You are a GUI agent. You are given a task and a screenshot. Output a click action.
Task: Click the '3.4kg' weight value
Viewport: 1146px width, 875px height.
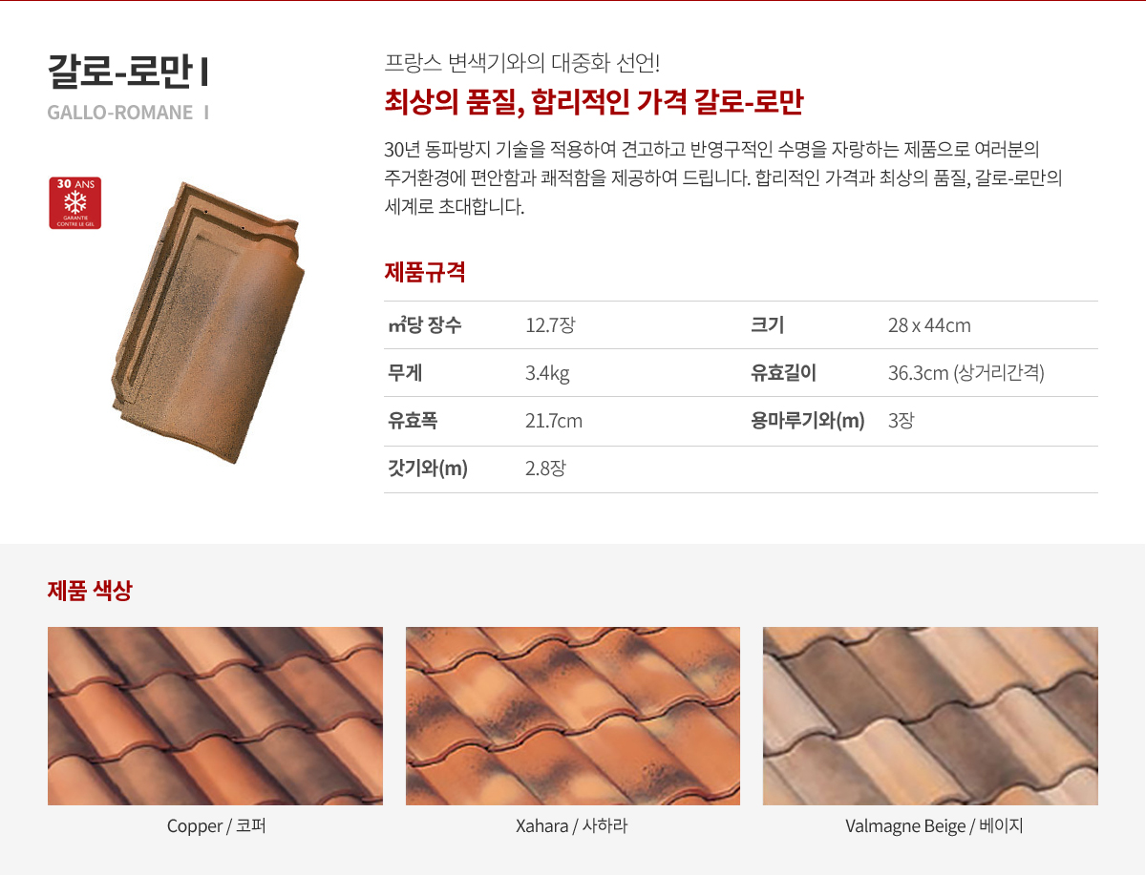coord(547,373)
